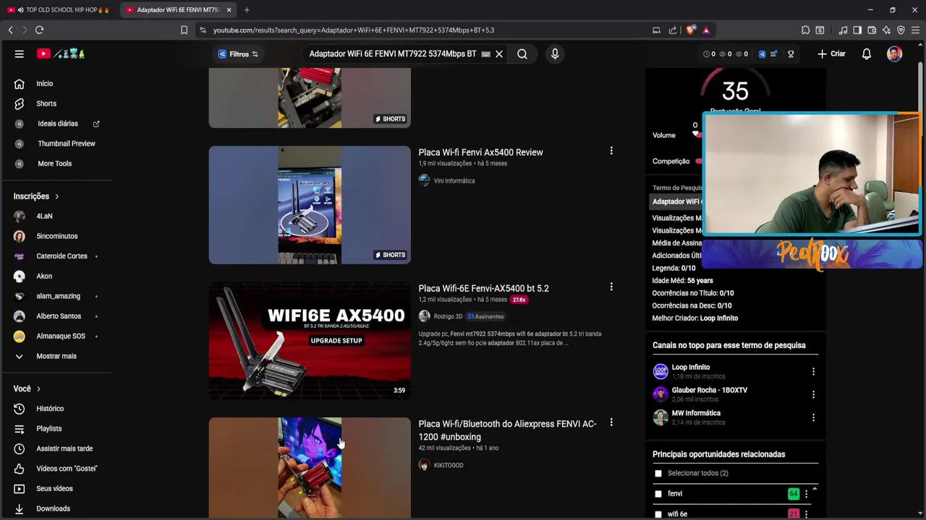Open Placa Wi-fi Fenvi Ax5400 Review title
926x520 pixels.
click(480, 152)
